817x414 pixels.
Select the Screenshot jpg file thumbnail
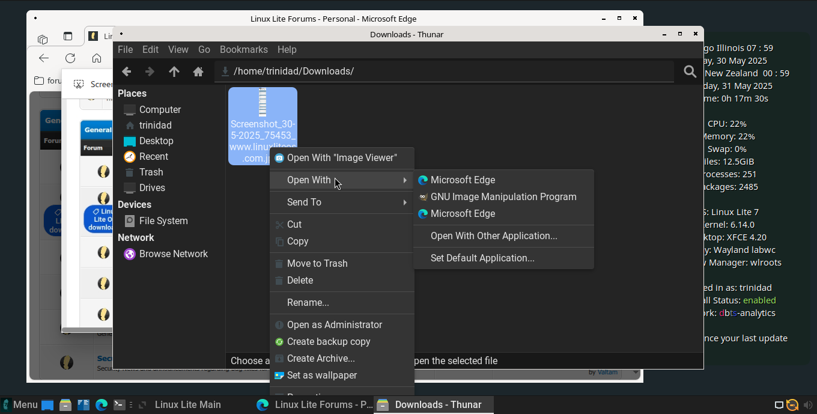pyautogui.click(x=263, y=126)
